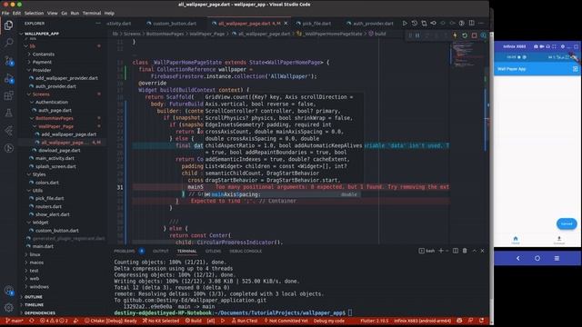Image resolution: width=582 pixels, height=327 pixels.
Task: Click the sync changes icon in status bar
Action: [x=32, y=321]
